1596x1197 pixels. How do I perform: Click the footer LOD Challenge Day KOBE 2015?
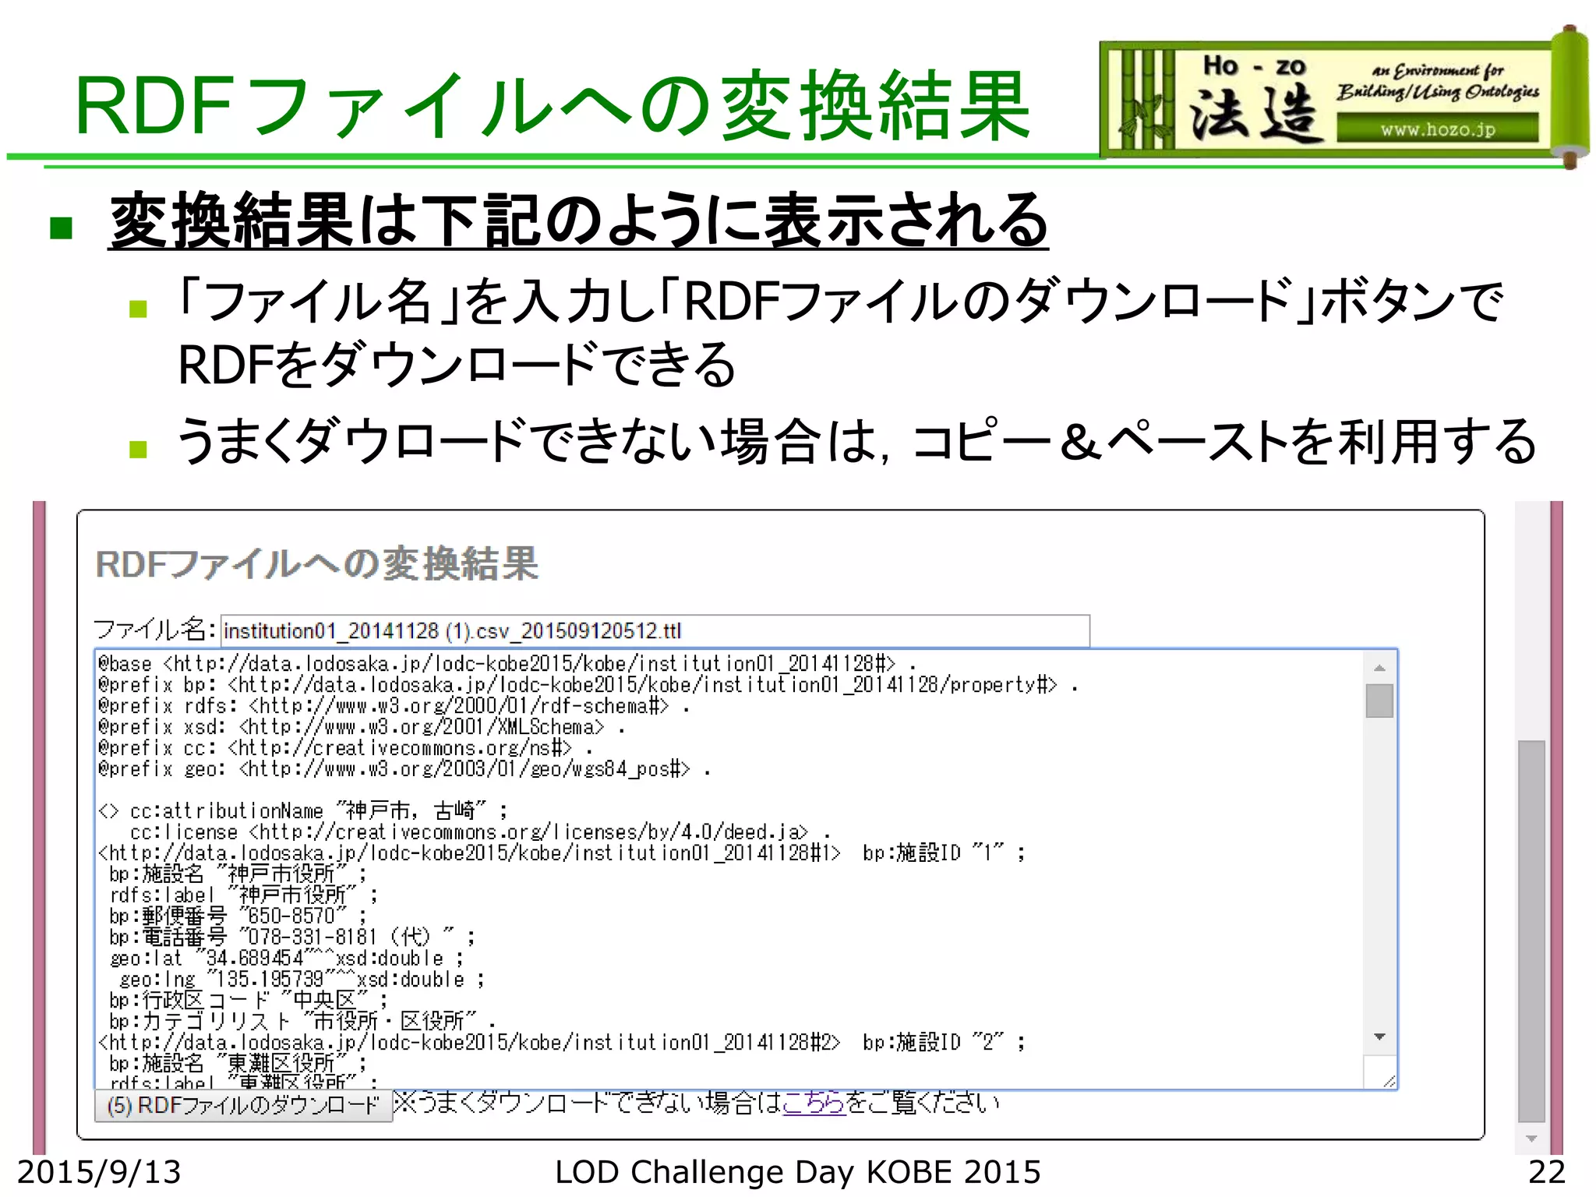coord(797,1172)
